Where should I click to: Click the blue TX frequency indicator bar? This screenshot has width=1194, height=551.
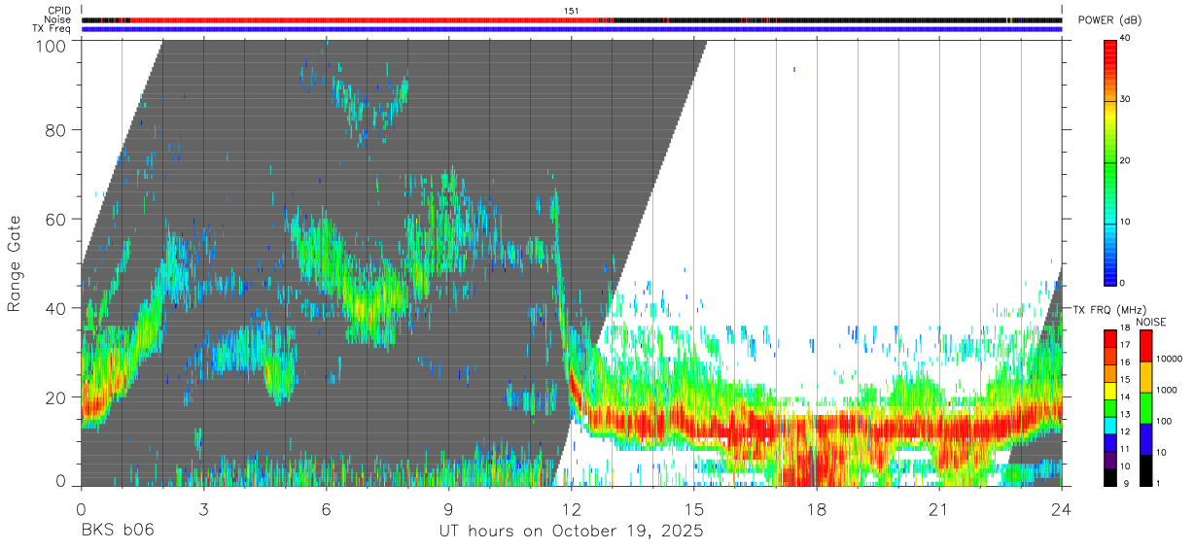point(572,29)
